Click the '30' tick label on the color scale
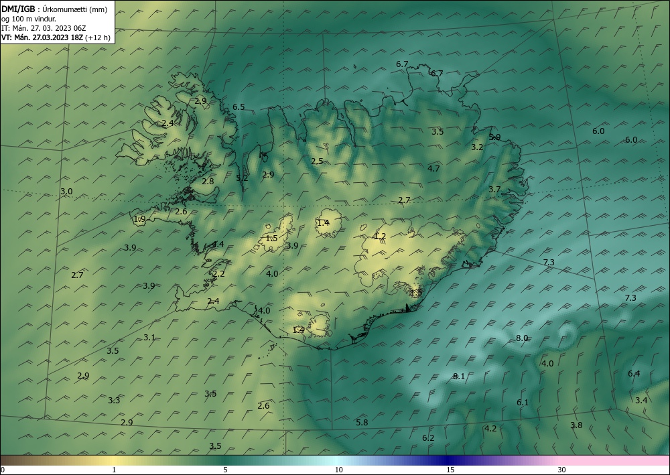Viewport: 670px width, 475px height. 562,470
